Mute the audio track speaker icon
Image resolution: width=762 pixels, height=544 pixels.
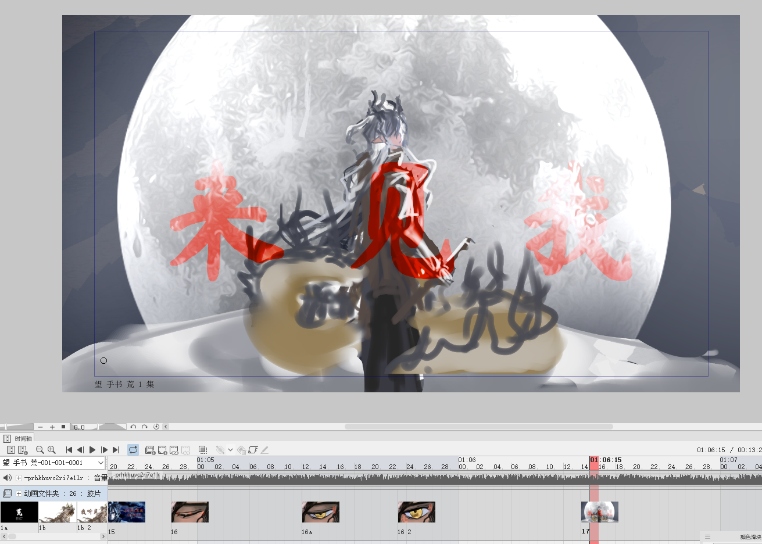8,478
